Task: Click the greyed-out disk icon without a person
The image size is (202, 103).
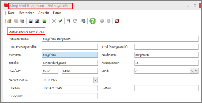Action: click(16, 21)
